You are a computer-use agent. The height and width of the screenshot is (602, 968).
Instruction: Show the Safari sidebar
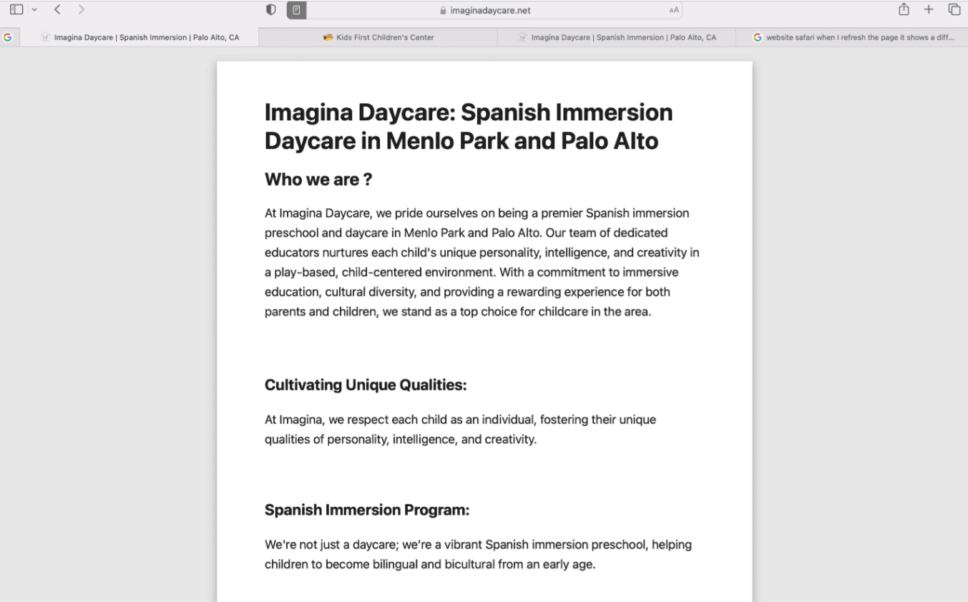coord(16,10)
